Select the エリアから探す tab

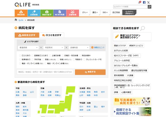(x=31, y=42)
